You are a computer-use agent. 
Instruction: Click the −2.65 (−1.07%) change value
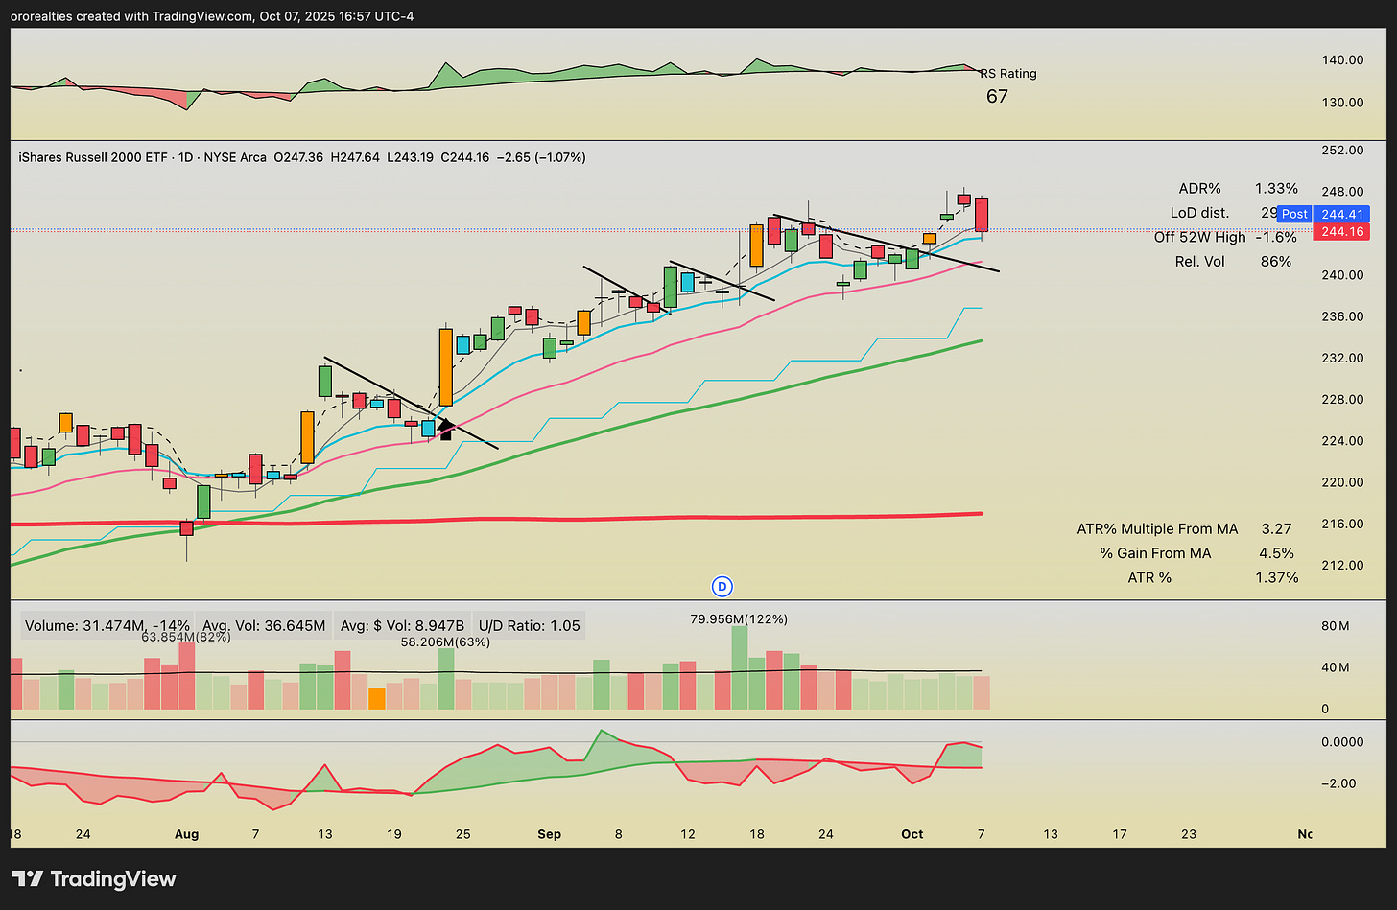(540, 157)
